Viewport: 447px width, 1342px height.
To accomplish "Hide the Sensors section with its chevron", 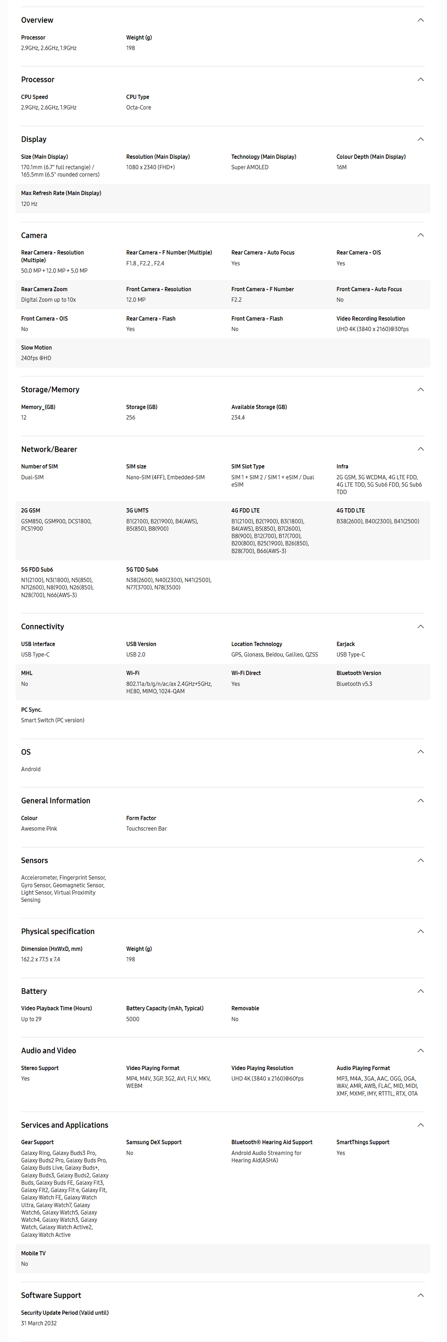I will 421,861.
